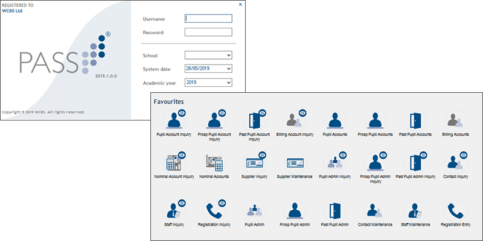Open Past Pupil Accounts door icon
Image resolution: width=483 pixels, height=241 pixels.
(415, 120)
